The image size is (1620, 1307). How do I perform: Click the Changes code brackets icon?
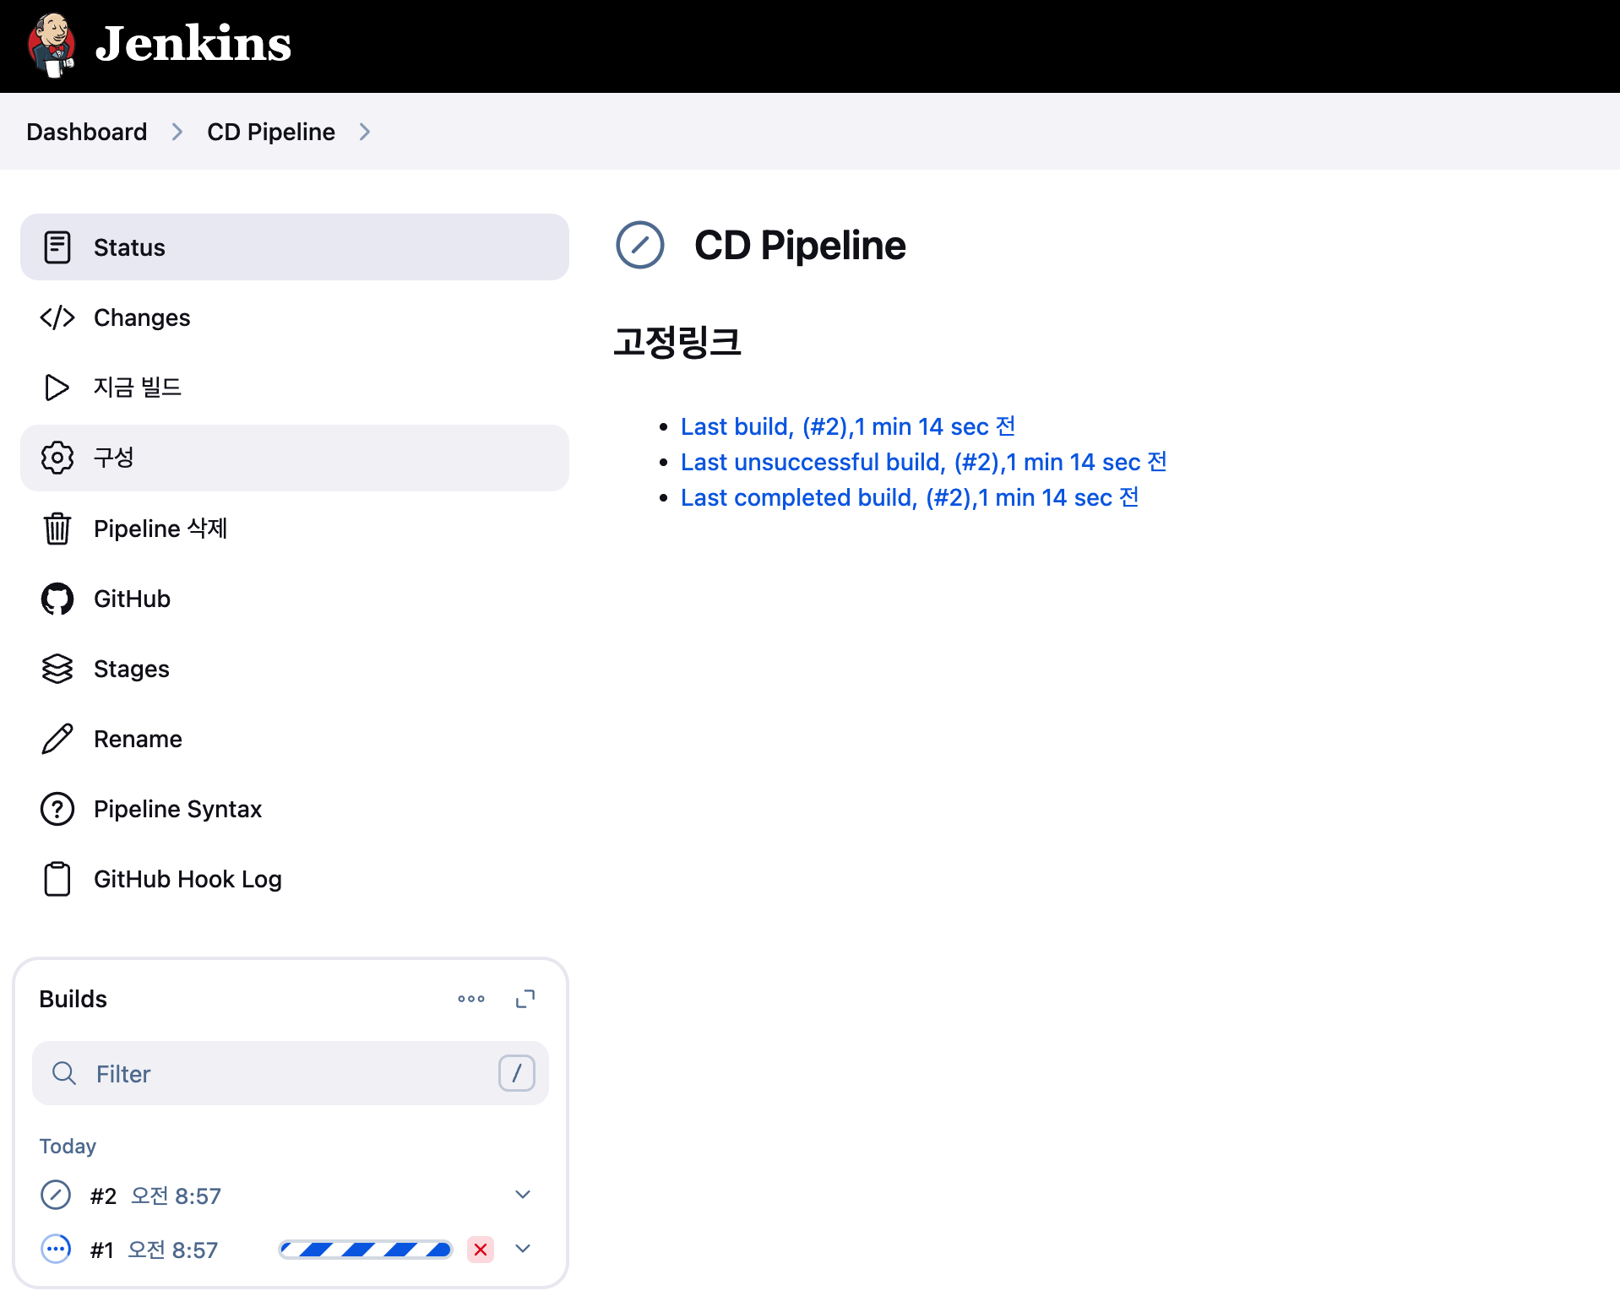click(x=57, y=317)
